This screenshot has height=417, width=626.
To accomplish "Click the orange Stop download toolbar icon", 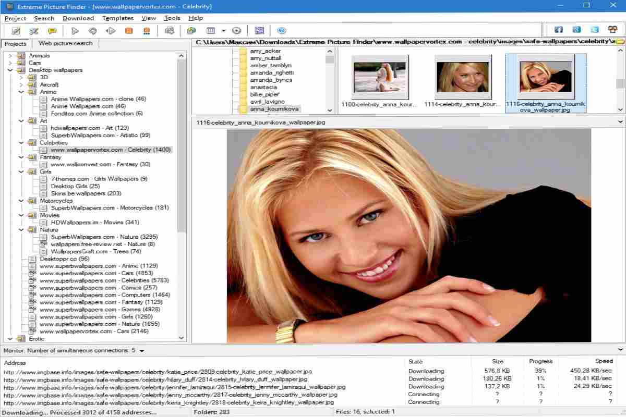I will coord(128,31).
